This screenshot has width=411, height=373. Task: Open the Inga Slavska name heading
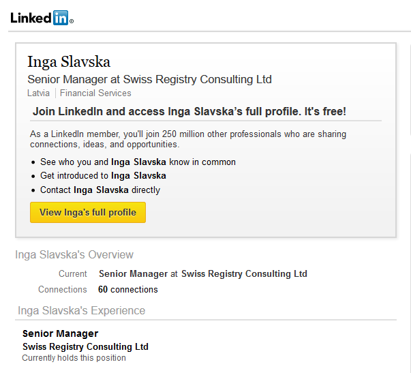click(69, 62)
